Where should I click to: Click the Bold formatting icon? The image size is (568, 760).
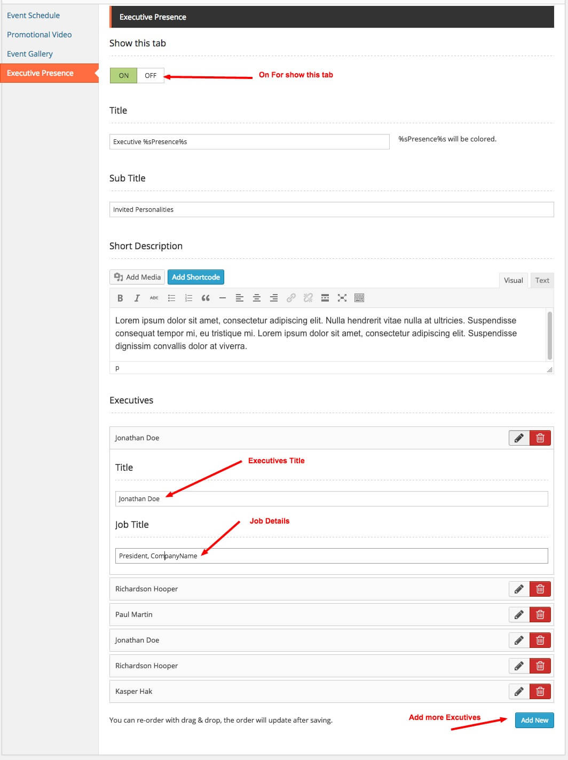point(120,298)
